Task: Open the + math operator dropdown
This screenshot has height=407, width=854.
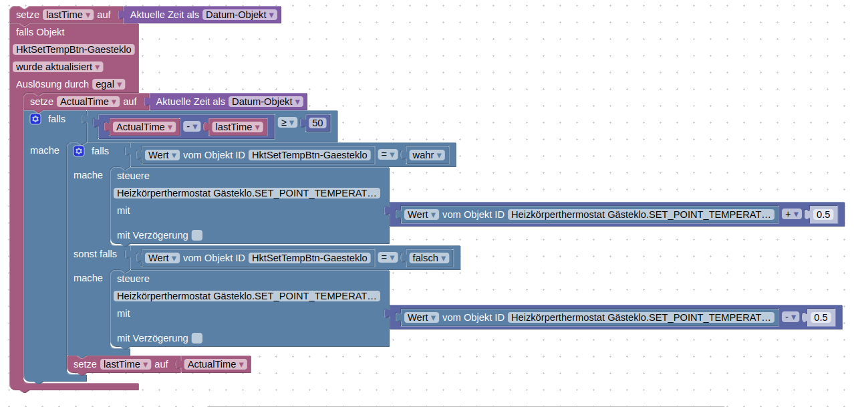Action: coord(792,215)
